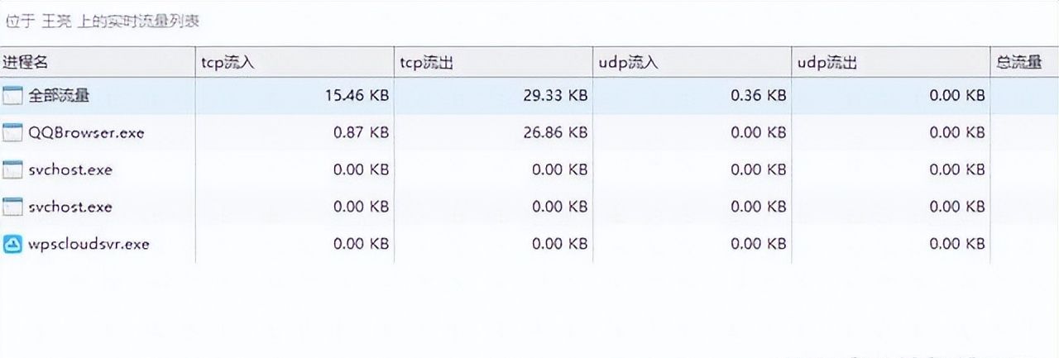Click the 全部流量 row icon
The width and height of the screenshot is (1059, 358).
pyautogui.click(x=12, y=95)
